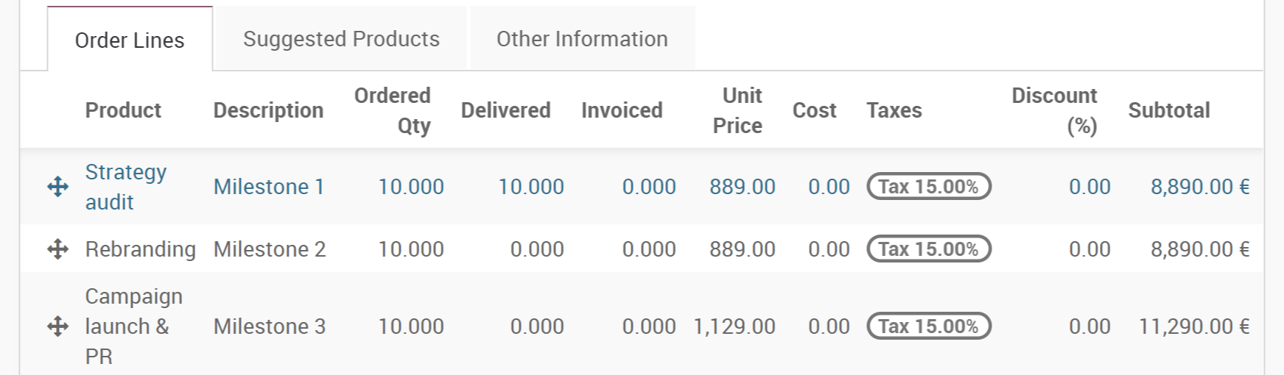The height and width of the screenshot is (375, 1284).
Task: Click the 11,290.00 € subtotal cell
Action: tap(1193, 326)
